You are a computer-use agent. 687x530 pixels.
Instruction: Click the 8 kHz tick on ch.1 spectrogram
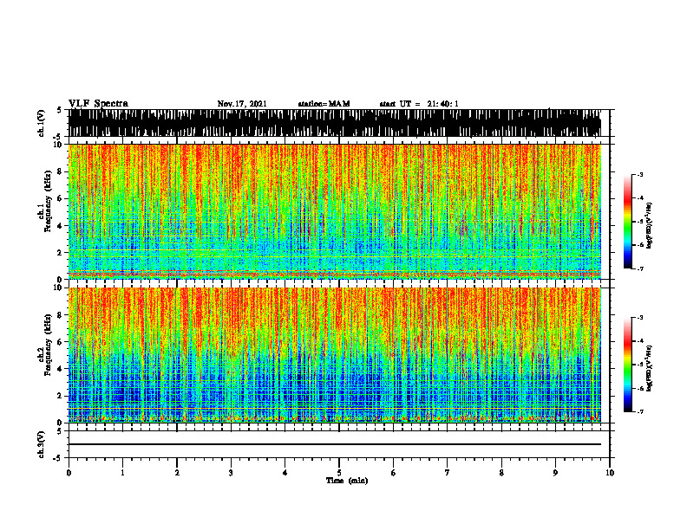(61, 171)
